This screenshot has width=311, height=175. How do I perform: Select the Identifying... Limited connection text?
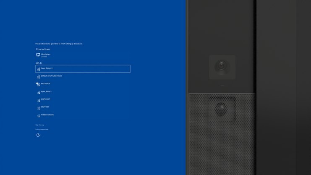(x=46, y=55)
